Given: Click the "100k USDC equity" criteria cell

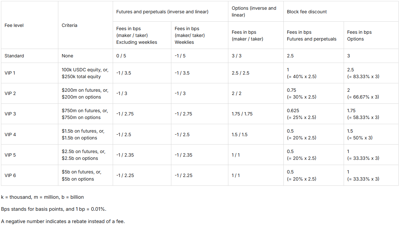Looking at the screenshot, I should point(85,73).
